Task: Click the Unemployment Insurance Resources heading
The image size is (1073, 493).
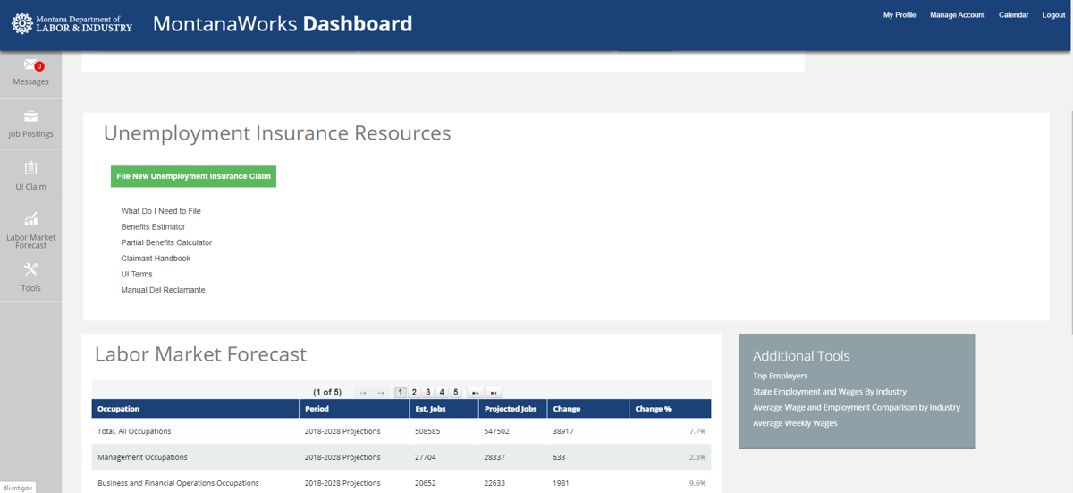Action: pyautogui.click(x=277, y=133)
